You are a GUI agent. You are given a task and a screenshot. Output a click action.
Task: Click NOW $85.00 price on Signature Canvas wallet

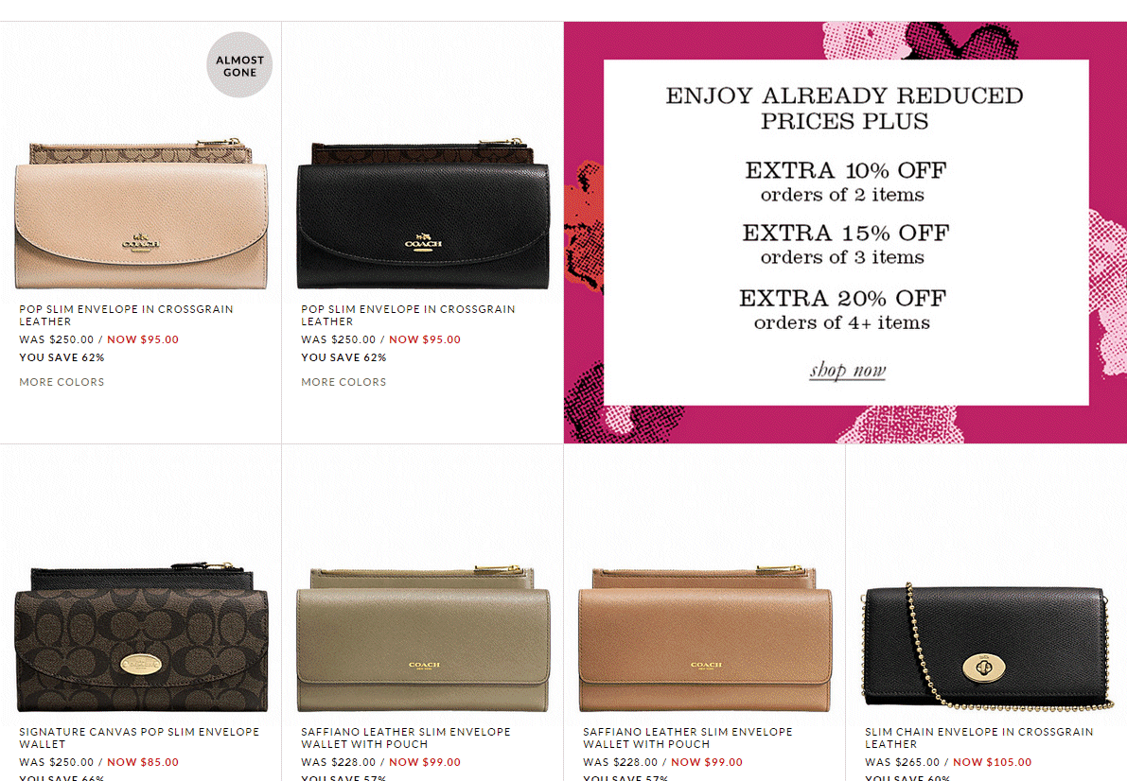(x=143, y=762)
